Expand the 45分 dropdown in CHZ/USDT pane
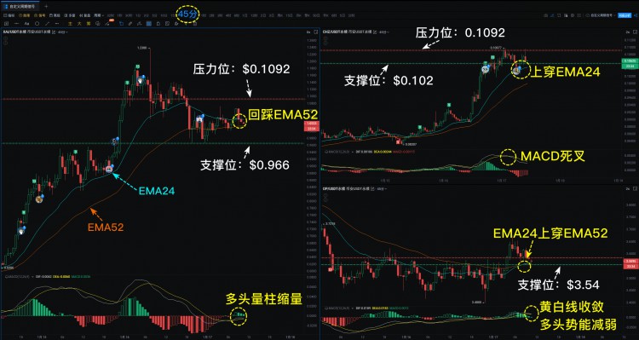The width and height of the screenshot is (639, 340). pos(384,32)
